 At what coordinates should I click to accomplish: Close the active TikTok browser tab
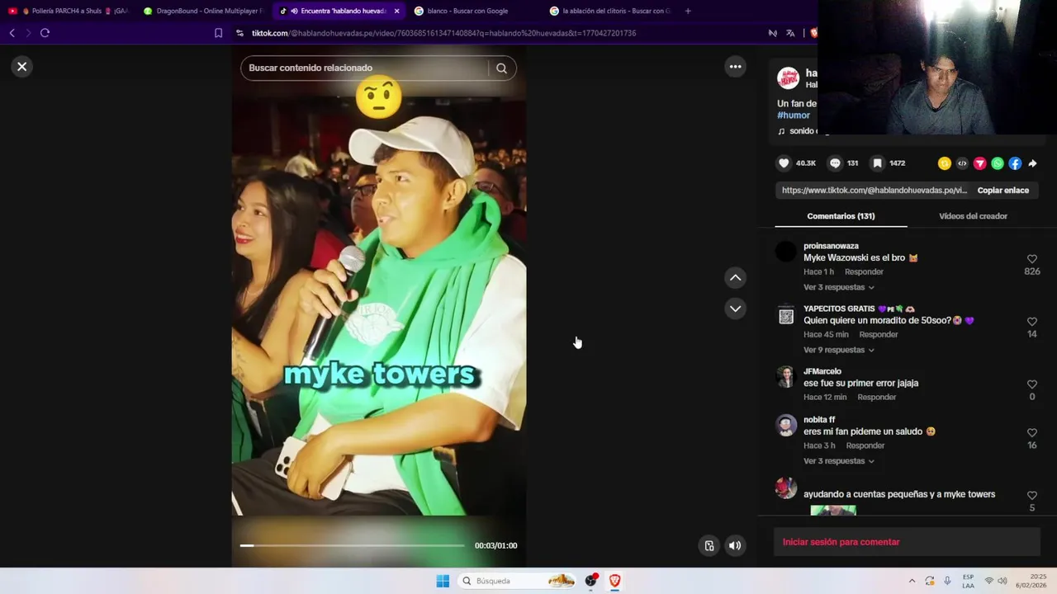coord(396,11)
